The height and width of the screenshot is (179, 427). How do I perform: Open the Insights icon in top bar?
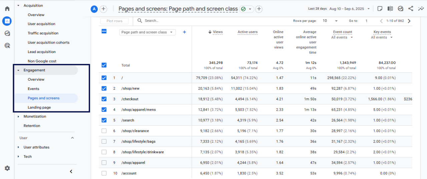[401, 9]
